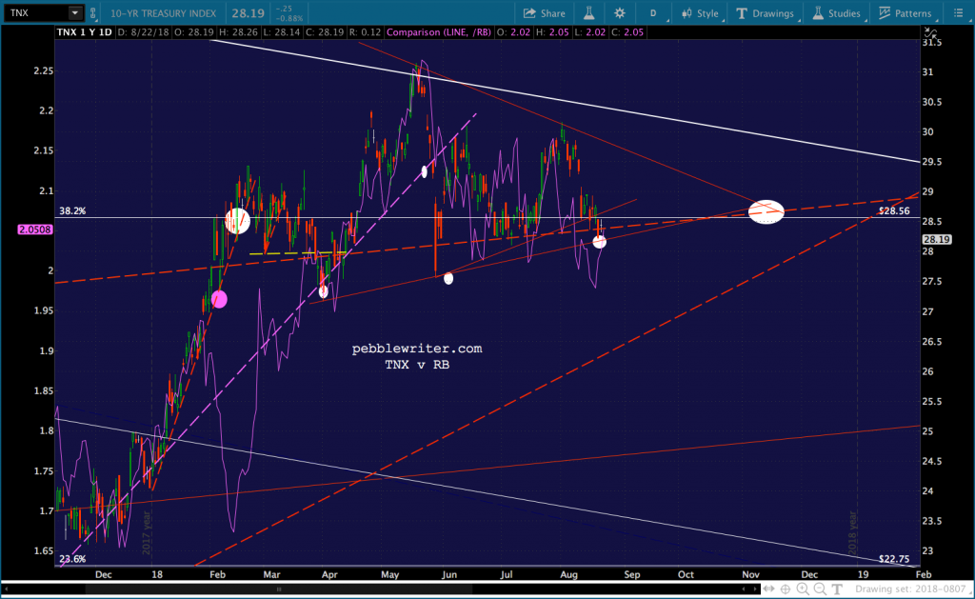The height and width of the screenshot is (599, 975).
Task: Collapse the price axis toggle icon
Action: (x=930, y=31)
